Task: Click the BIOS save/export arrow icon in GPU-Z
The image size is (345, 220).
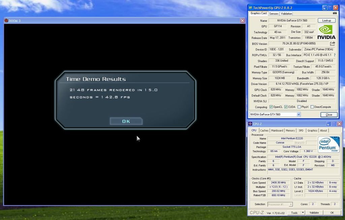Action: point(333,44)
